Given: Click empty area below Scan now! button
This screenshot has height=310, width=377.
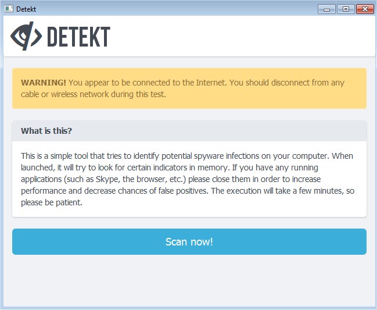Looking at the screenshot, I should click(189, 282).
